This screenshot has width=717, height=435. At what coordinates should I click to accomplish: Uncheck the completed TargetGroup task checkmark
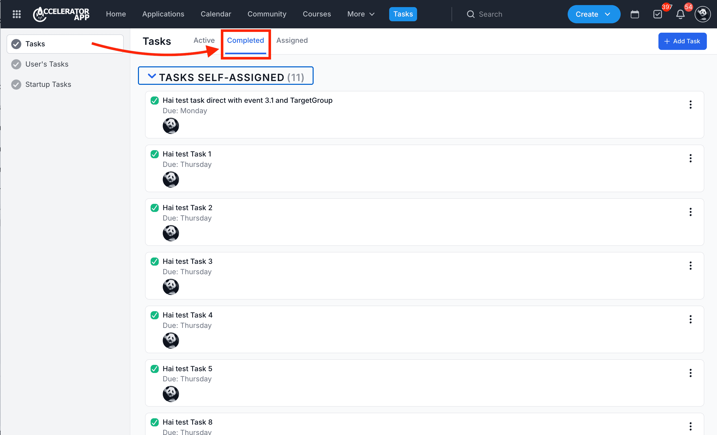pos(154,101)
